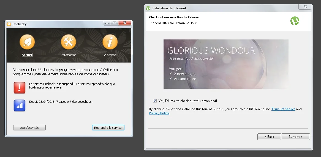Switch to the À propos tab label
321x157 pixels.
tap(110, 55)
